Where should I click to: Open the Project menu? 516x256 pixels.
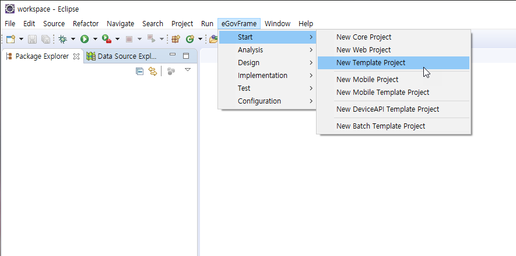coord(182,24)
